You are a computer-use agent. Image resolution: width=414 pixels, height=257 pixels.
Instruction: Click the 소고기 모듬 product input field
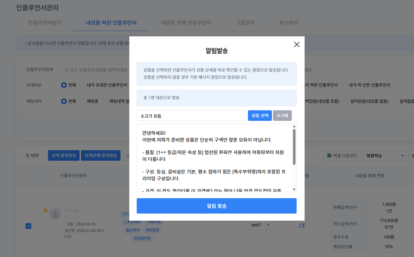pyautogui.click(x=191, y=116)
